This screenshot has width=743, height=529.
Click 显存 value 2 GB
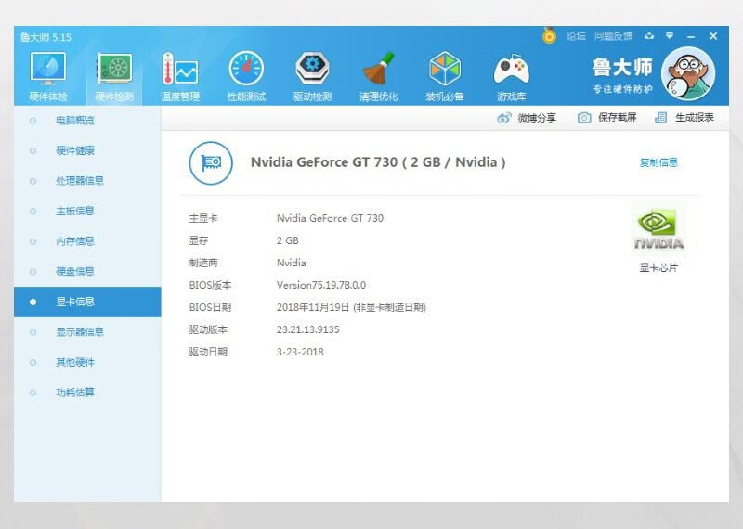coord(288,240)
